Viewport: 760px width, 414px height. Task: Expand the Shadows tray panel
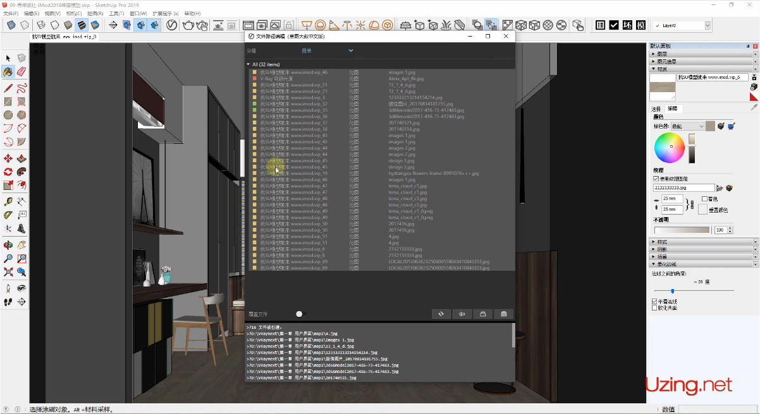point(704,249)
